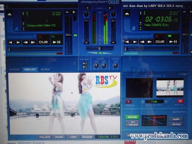Screen dimensions: 192x144
Task: Toggle the list loop option
Action: click(x=176, y=124)
